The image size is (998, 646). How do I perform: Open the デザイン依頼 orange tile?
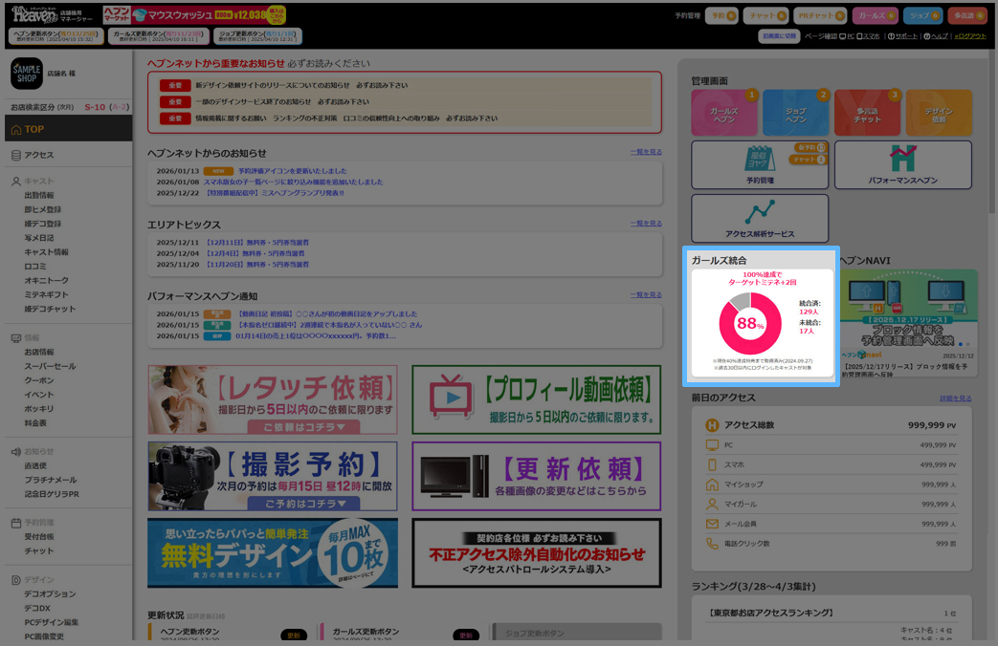pyautogui.click(x=938, y=114)
